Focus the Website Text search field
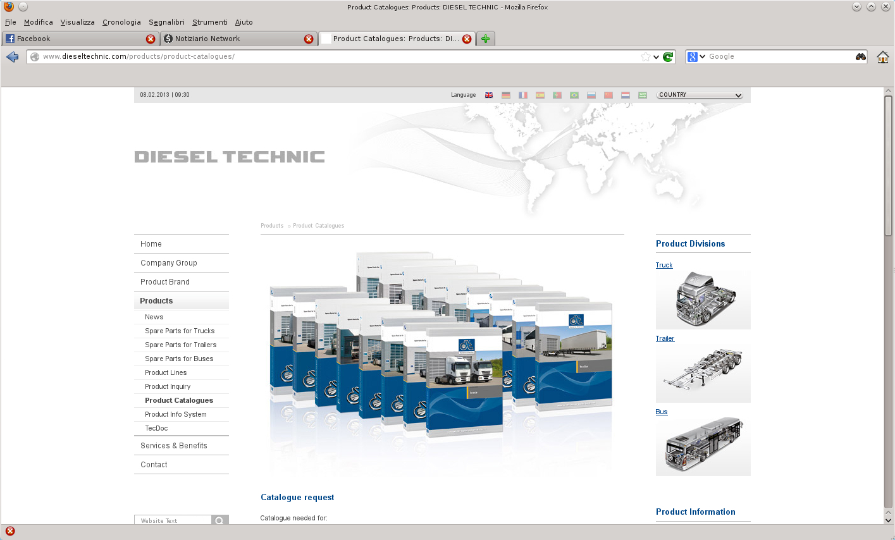895x540 pixels. pyautogui.click(x=173, y=520)
